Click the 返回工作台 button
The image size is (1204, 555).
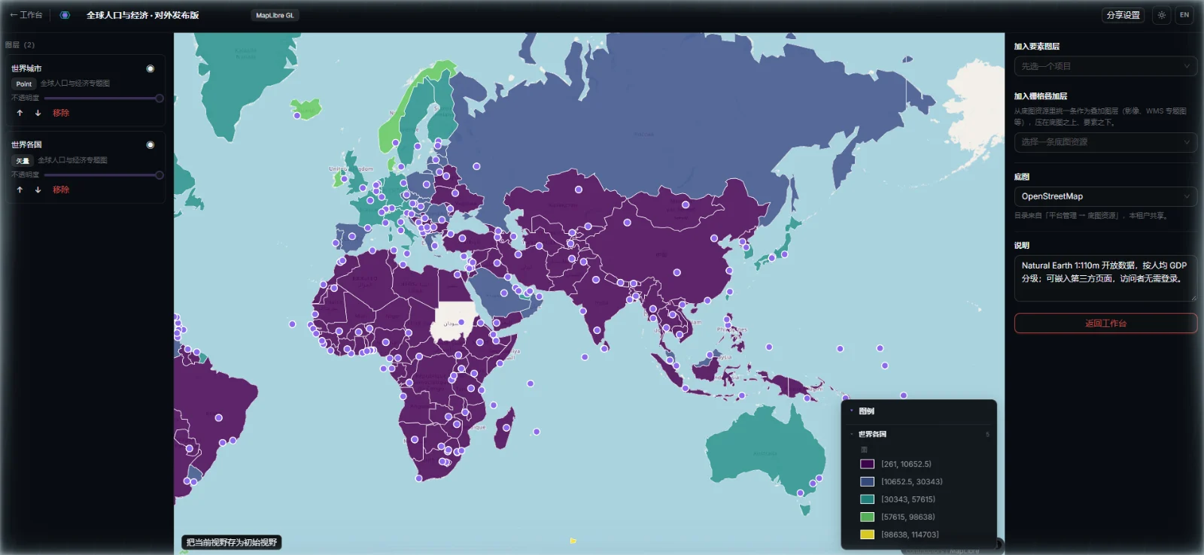pos(1105,323)
